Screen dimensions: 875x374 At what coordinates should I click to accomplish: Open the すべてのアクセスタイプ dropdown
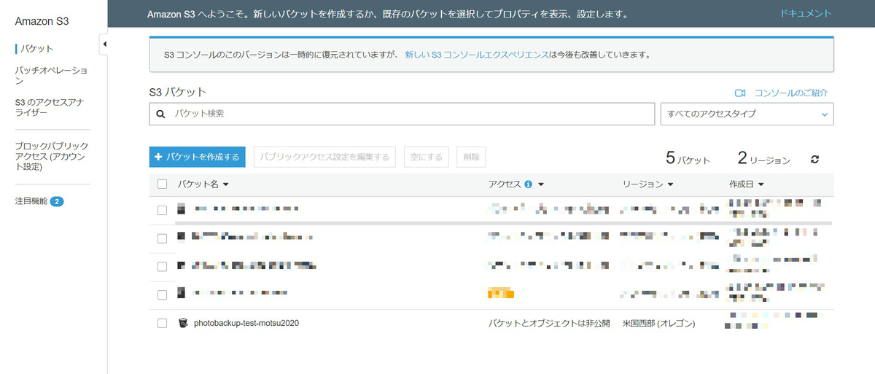point(747,114)
